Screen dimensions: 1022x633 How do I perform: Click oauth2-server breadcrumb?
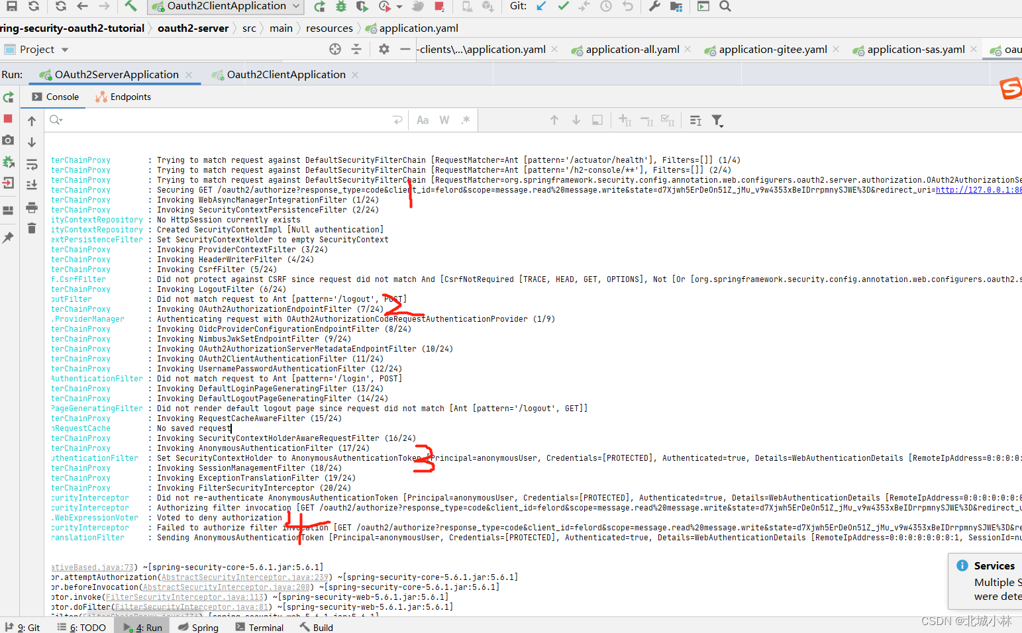193,28
